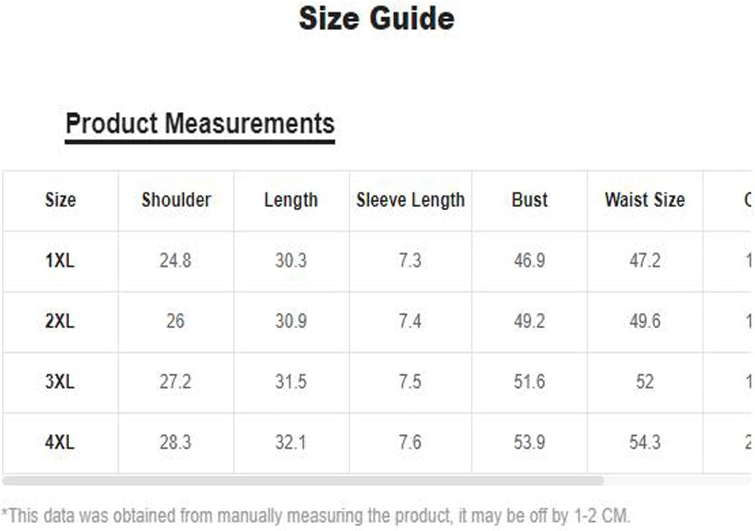The width and height of the screenshot is (755, 531).
Task: Click the Size Guide title
Action: point(377,18)
